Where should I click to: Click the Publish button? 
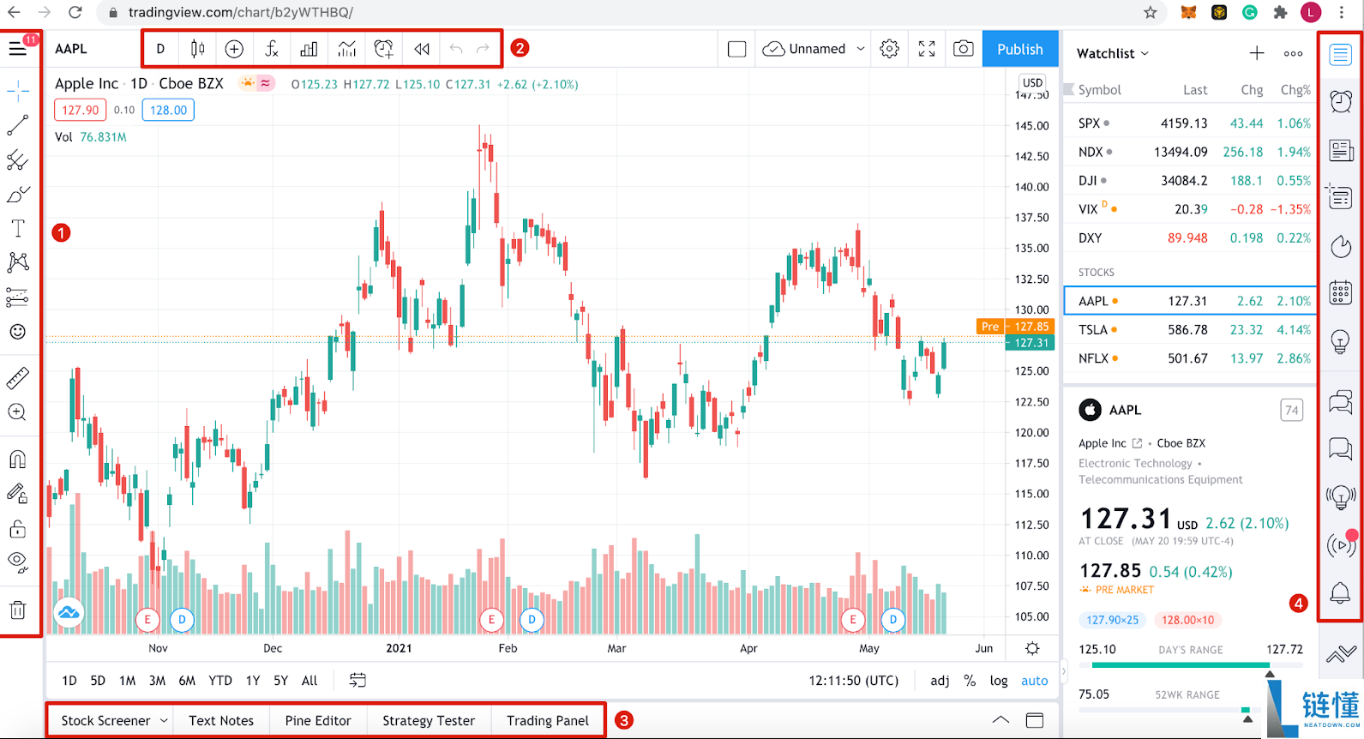(x=1019, y=49)
